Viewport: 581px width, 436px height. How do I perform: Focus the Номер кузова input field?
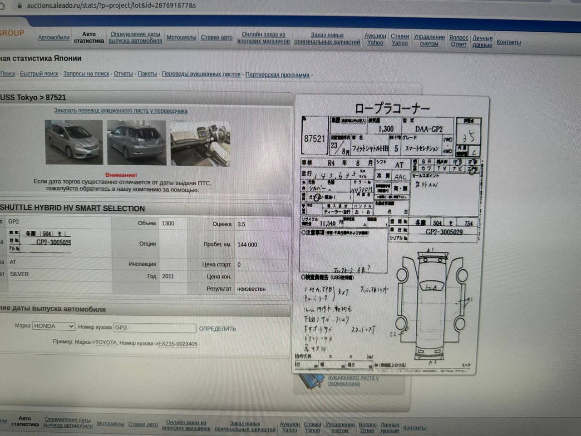tap(155, 327)
